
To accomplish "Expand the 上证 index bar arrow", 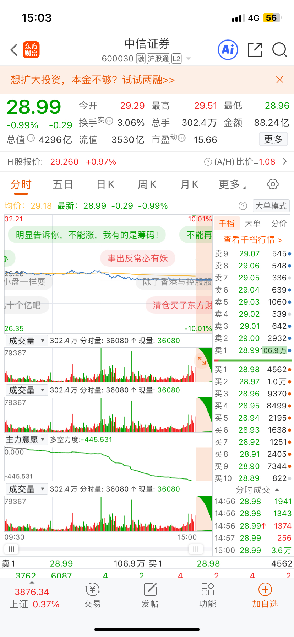I will (32, 582).
